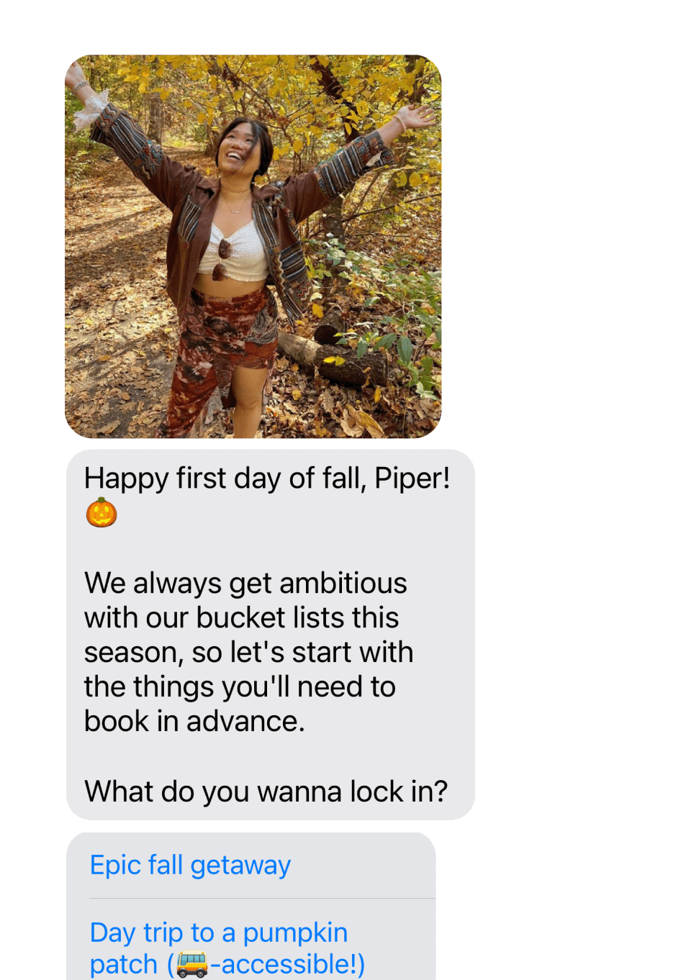Click the word "patch" in second reply option

[123, 964]
